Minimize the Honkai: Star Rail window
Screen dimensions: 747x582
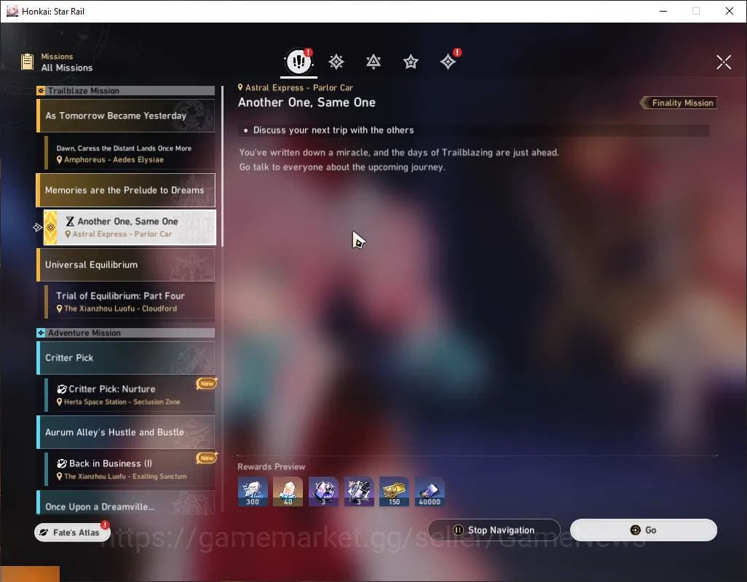663,11
